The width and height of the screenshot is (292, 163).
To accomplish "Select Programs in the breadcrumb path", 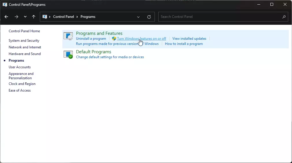I will click(88, 17).
